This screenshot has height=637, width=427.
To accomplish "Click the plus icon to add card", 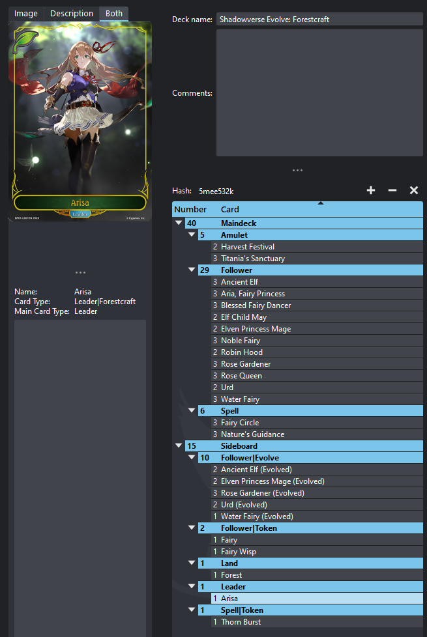I will 371,190.
